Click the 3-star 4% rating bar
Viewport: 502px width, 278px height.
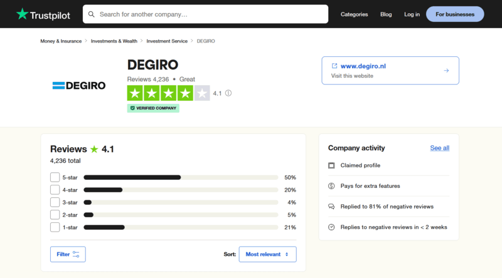[x=181, y=202]
